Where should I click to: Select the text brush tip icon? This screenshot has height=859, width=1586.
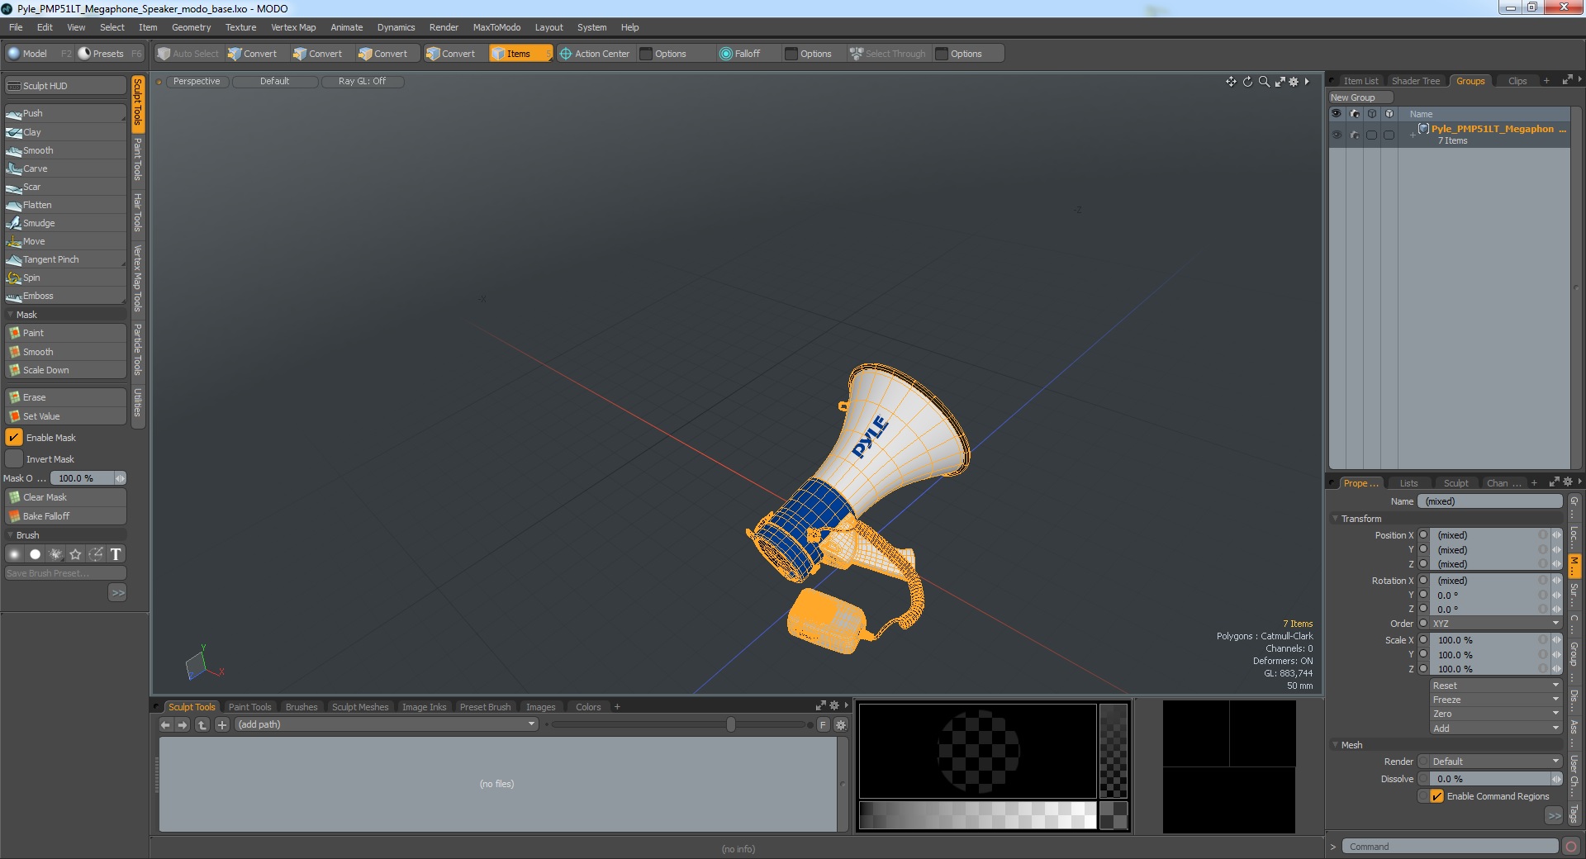[116, 554]
